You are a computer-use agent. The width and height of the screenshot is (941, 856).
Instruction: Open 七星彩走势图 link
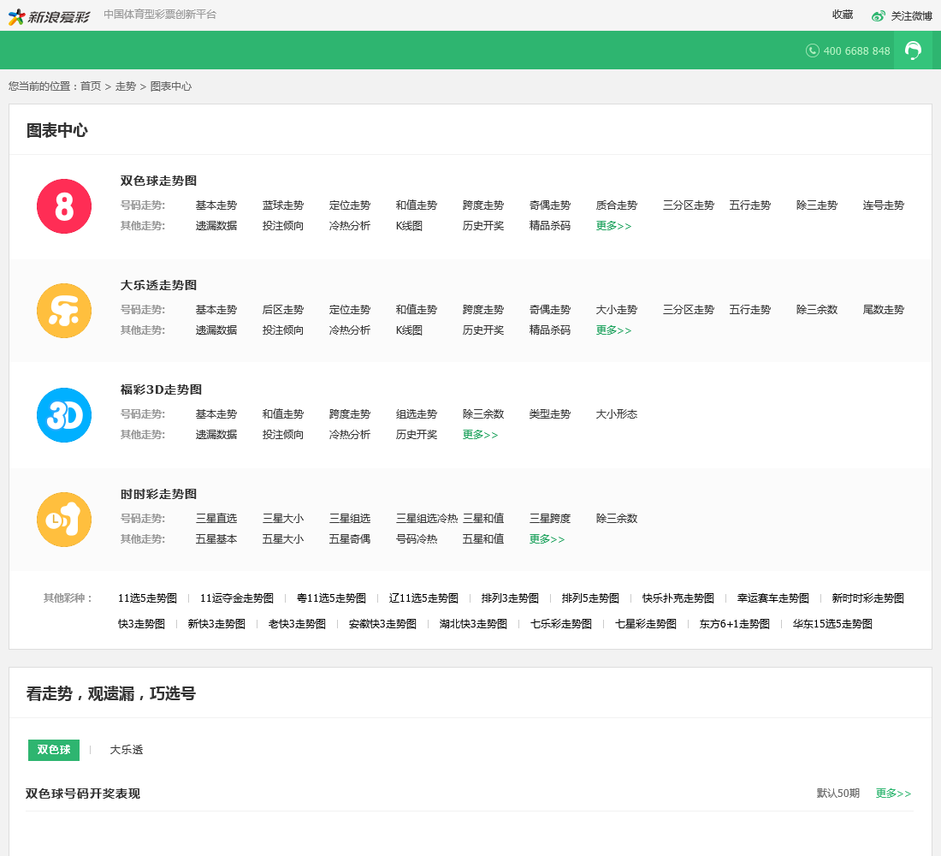click(646, 624)
